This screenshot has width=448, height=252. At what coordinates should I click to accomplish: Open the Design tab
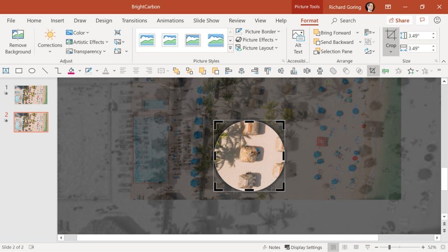tap(104, 20)
